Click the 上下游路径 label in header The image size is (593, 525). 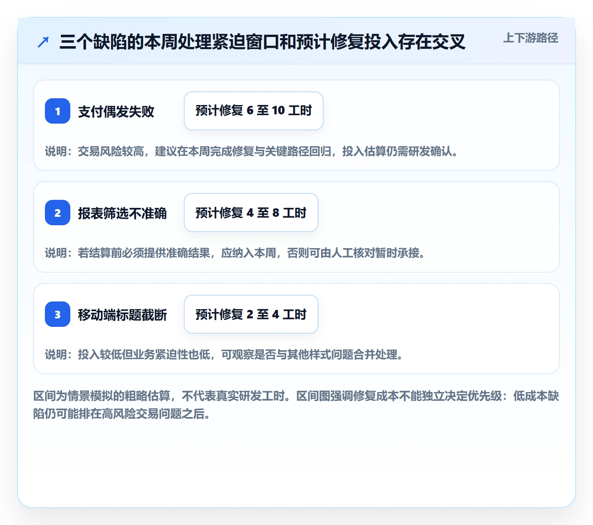[x=531, y=38]
